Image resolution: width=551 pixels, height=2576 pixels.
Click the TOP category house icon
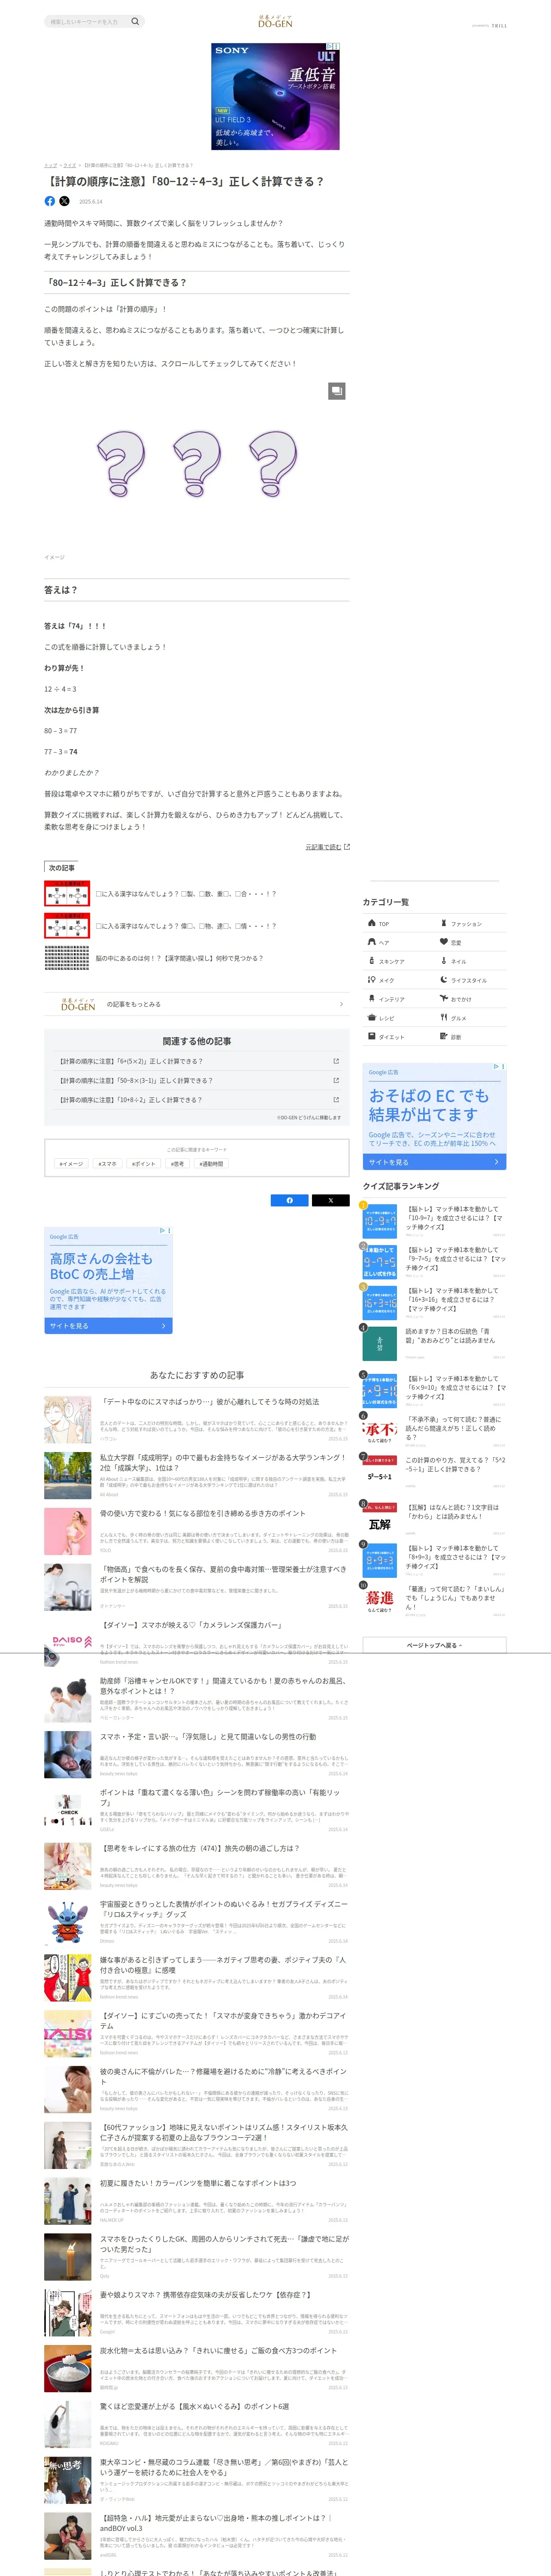[x=372, y=923]
